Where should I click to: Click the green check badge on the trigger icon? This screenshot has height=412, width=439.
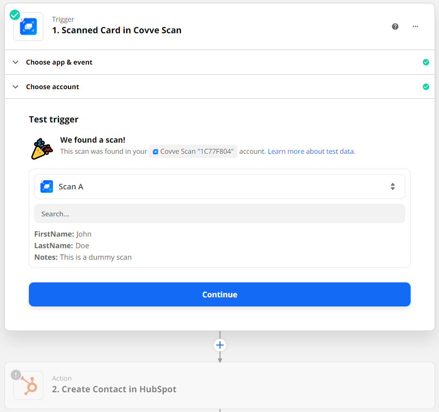click(15, 15)
